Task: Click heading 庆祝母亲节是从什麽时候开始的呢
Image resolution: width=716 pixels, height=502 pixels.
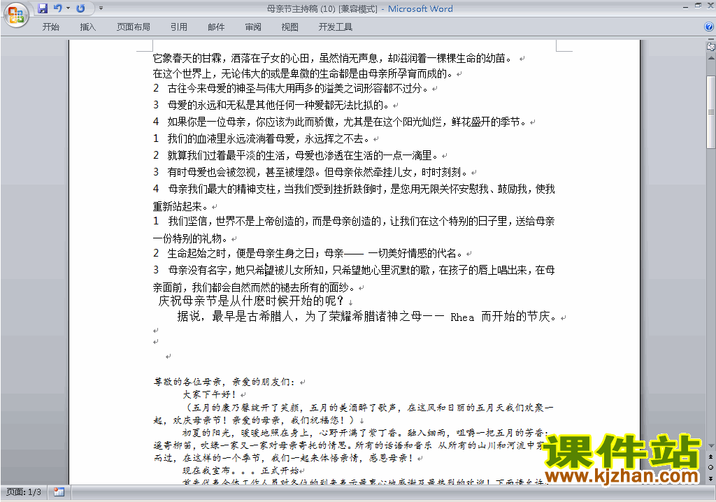Action: click(x=251, y=301)
